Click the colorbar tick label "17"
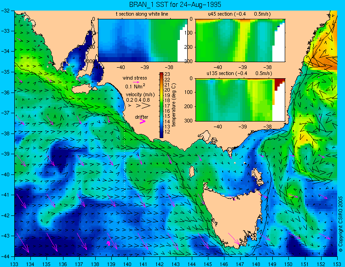The width and height of the screenshot is (345, 267). click(167, 106)
